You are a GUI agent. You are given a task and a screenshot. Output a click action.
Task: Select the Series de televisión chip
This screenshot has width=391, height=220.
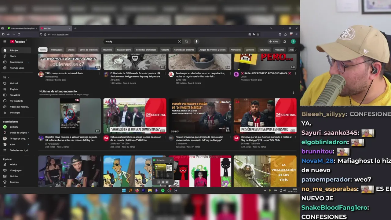89,50
